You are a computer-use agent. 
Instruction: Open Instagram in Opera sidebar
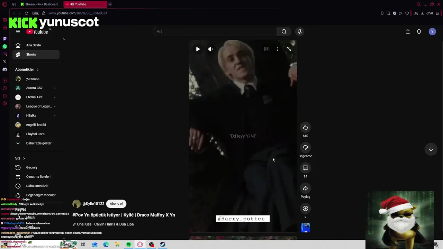(x=4, y=54)
